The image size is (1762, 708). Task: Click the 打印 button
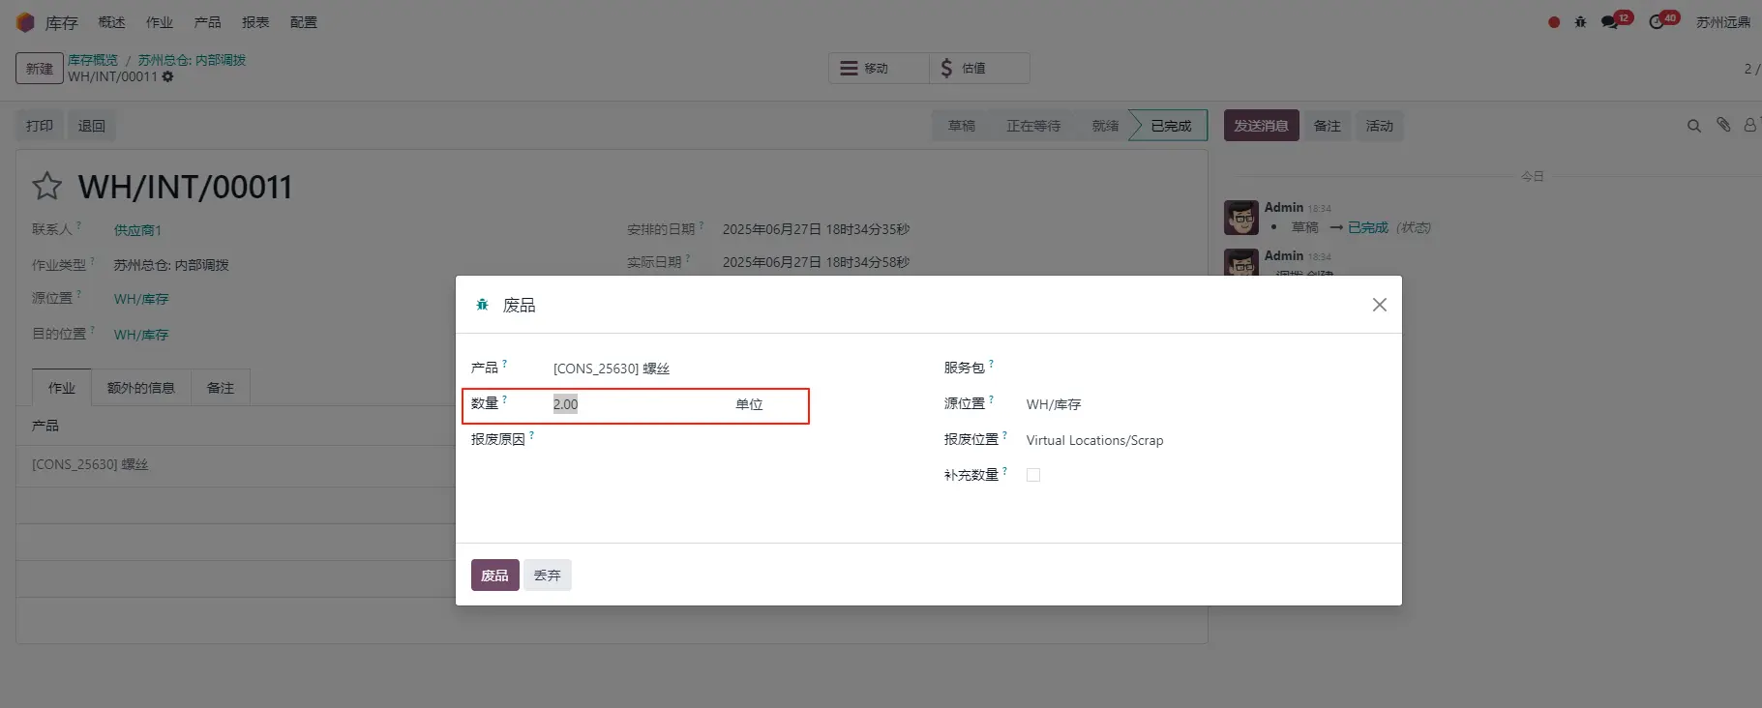[x=40, y=126]
